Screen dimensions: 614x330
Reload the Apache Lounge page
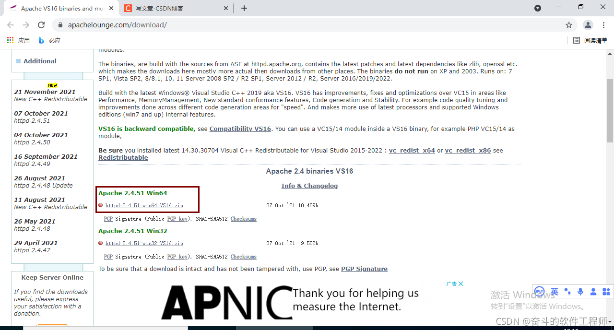pyautogui.click(x=41, y=25)
